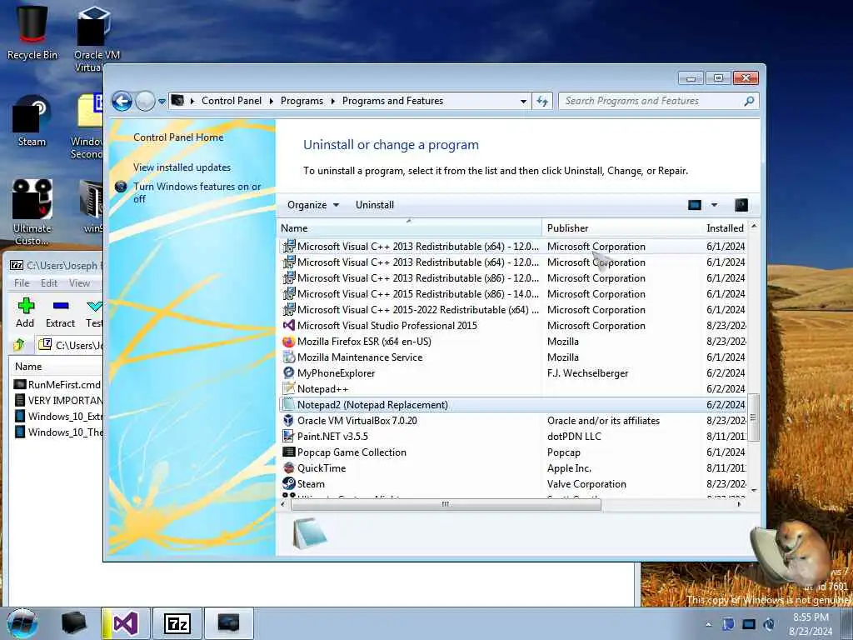The width and height of the screenshot is (853, 640).
Task: Open View installed updates link
Action: [x=182, y=167]
